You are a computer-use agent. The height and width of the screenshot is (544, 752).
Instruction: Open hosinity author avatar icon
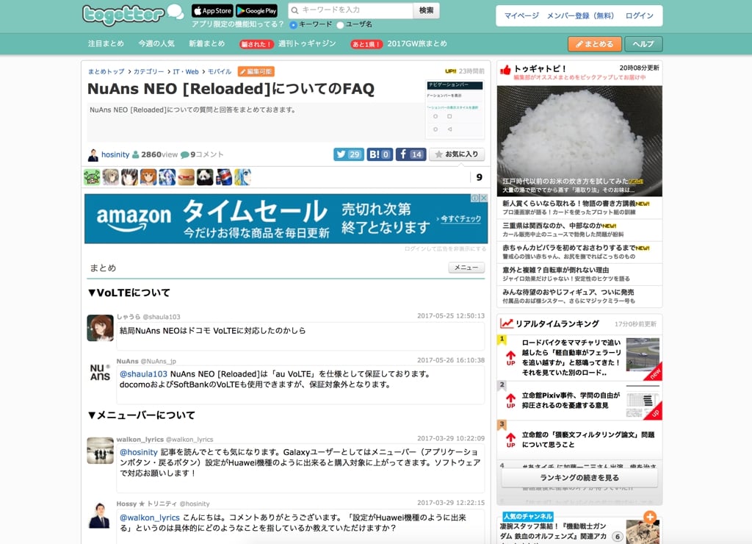[x=93, y=155]
